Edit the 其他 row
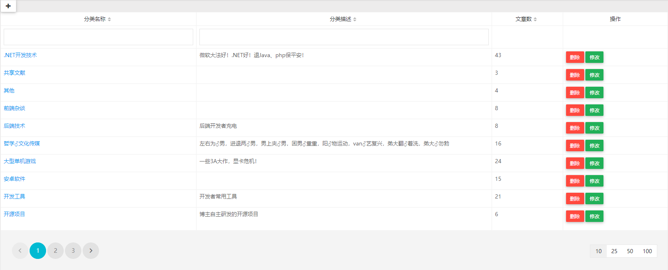The height and width of the screenshot is (270, 668). point(594,93)
